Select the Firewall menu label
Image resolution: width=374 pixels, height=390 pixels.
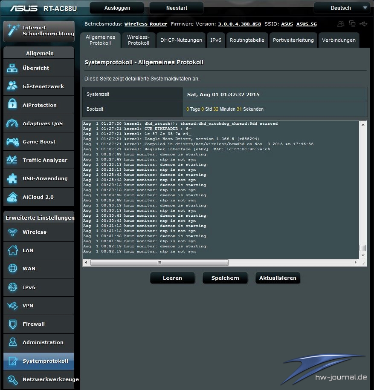tap(34, 324)
